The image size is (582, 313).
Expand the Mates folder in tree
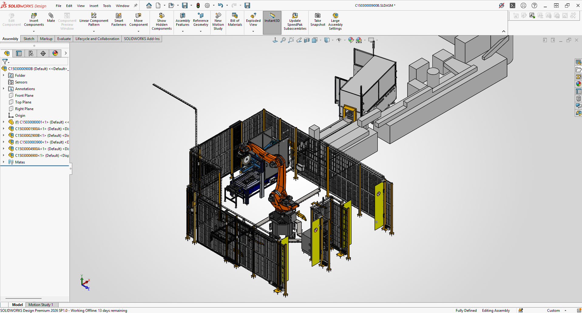[4, 162]
